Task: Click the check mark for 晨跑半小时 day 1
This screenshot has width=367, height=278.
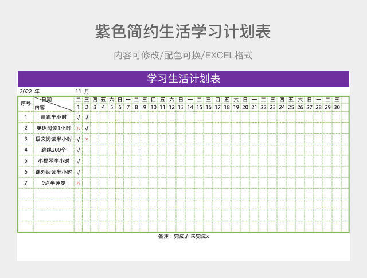Action: tap(79, 118)
